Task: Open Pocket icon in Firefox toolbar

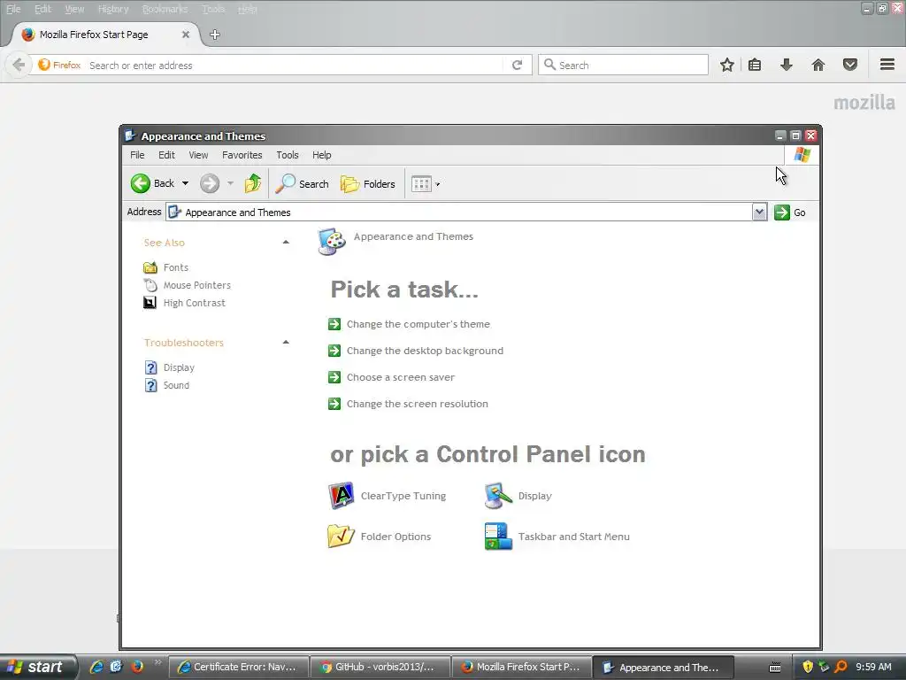Action: (x=850, y=65)
